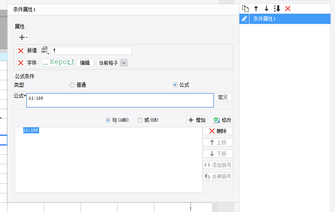
Task: Select the A1>100 condition entry
Action: pyautogui.click(x=31, y=131)
